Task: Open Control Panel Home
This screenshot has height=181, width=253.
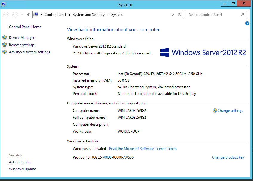Action: coord(25,27)
